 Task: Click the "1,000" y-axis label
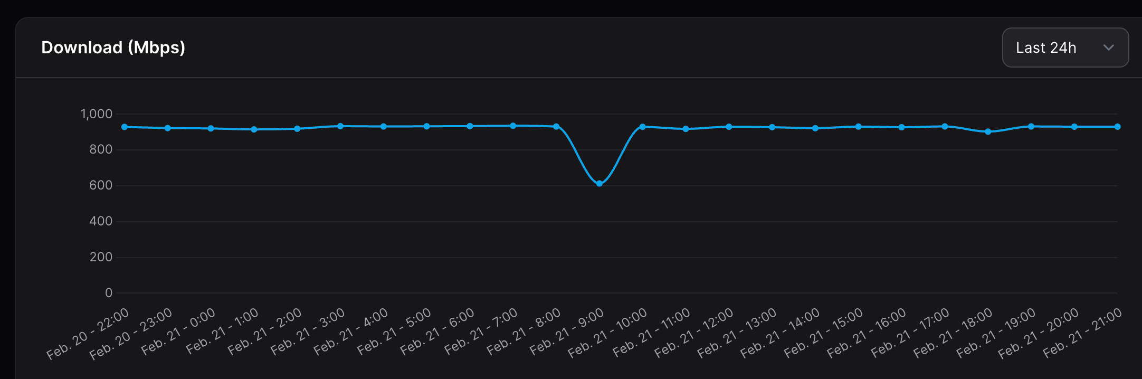pyautogui.click(x=97, y=114)
